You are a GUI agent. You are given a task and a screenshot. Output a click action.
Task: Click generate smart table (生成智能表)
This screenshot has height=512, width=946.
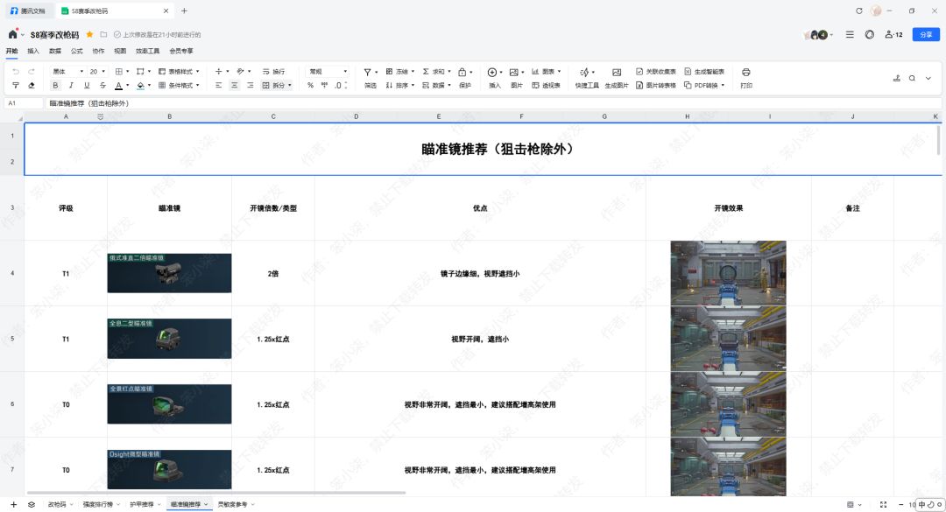[x=704, y=71]
